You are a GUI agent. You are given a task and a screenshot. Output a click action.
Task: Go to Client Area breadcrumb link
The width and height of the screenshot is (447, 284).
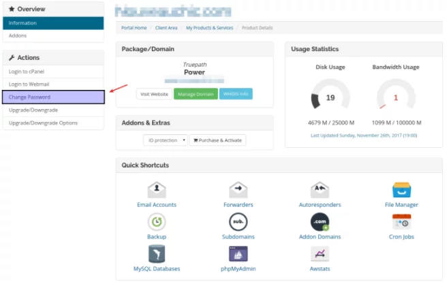coord(166,28)
